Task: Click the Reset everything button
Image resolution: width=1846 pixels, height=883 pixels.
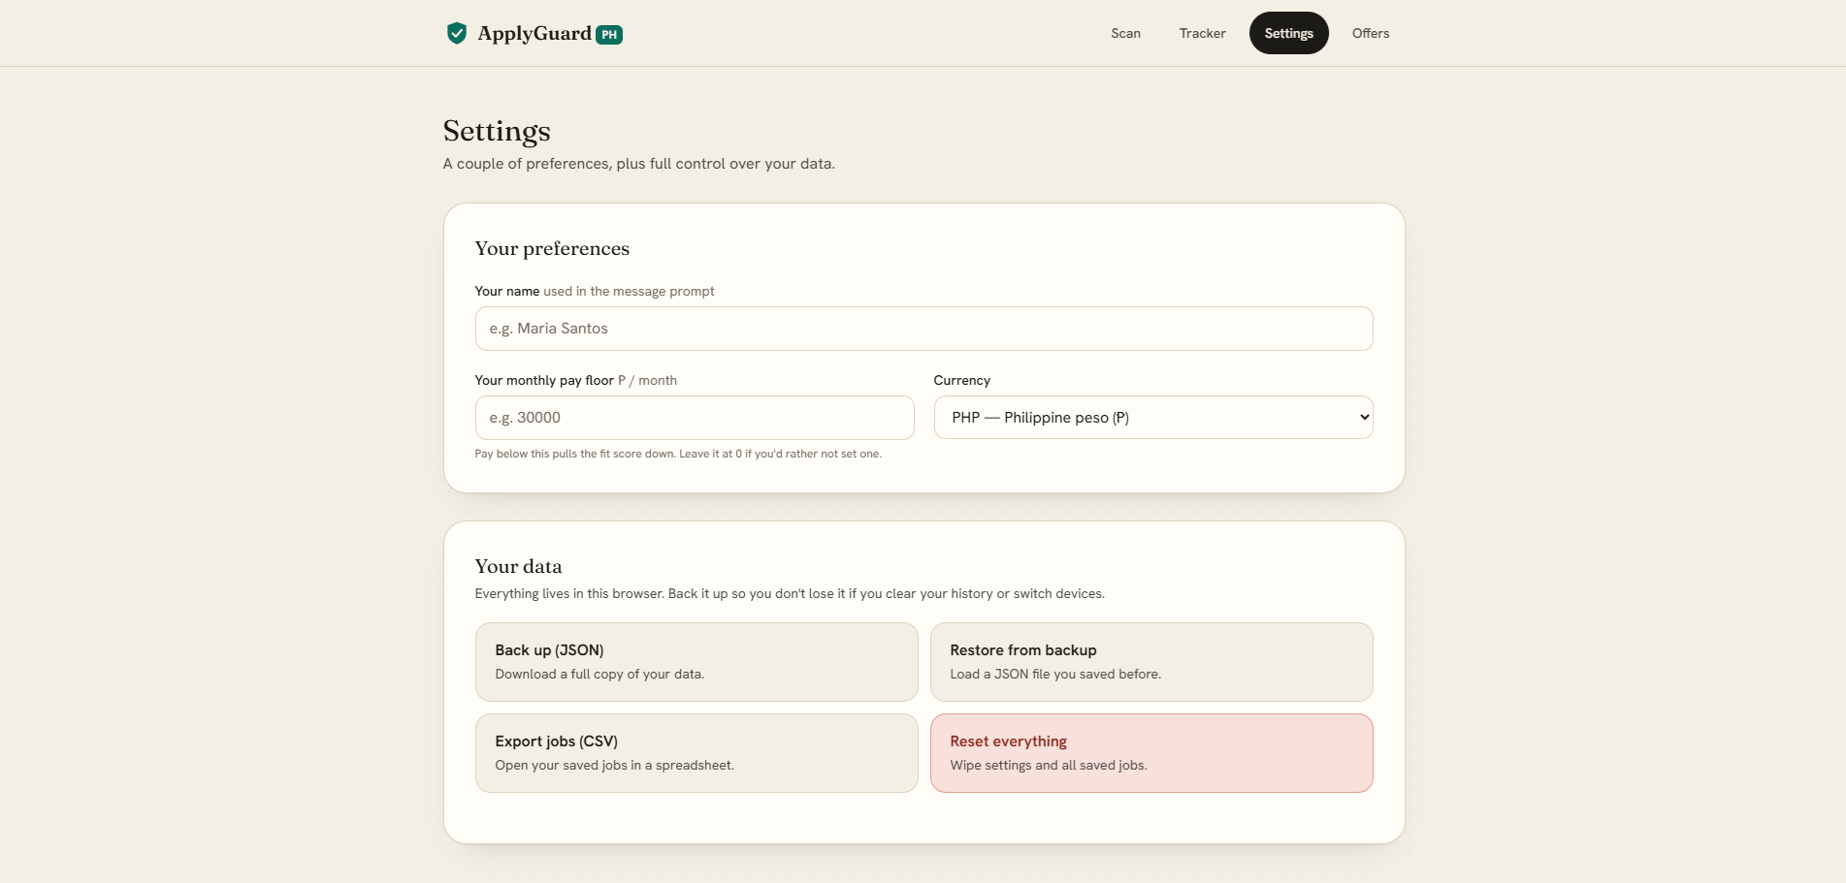Action: 1151,753
